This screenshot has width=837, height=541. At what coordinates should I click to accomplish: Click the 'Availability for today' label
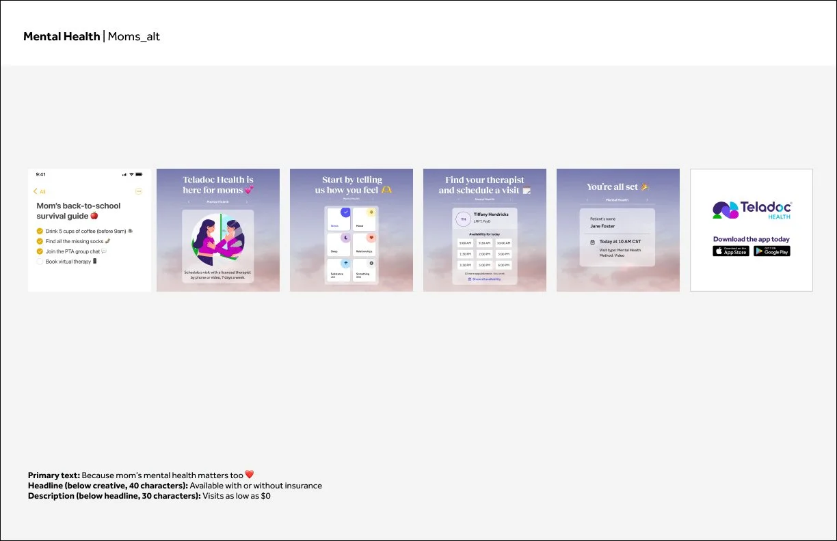484,234
